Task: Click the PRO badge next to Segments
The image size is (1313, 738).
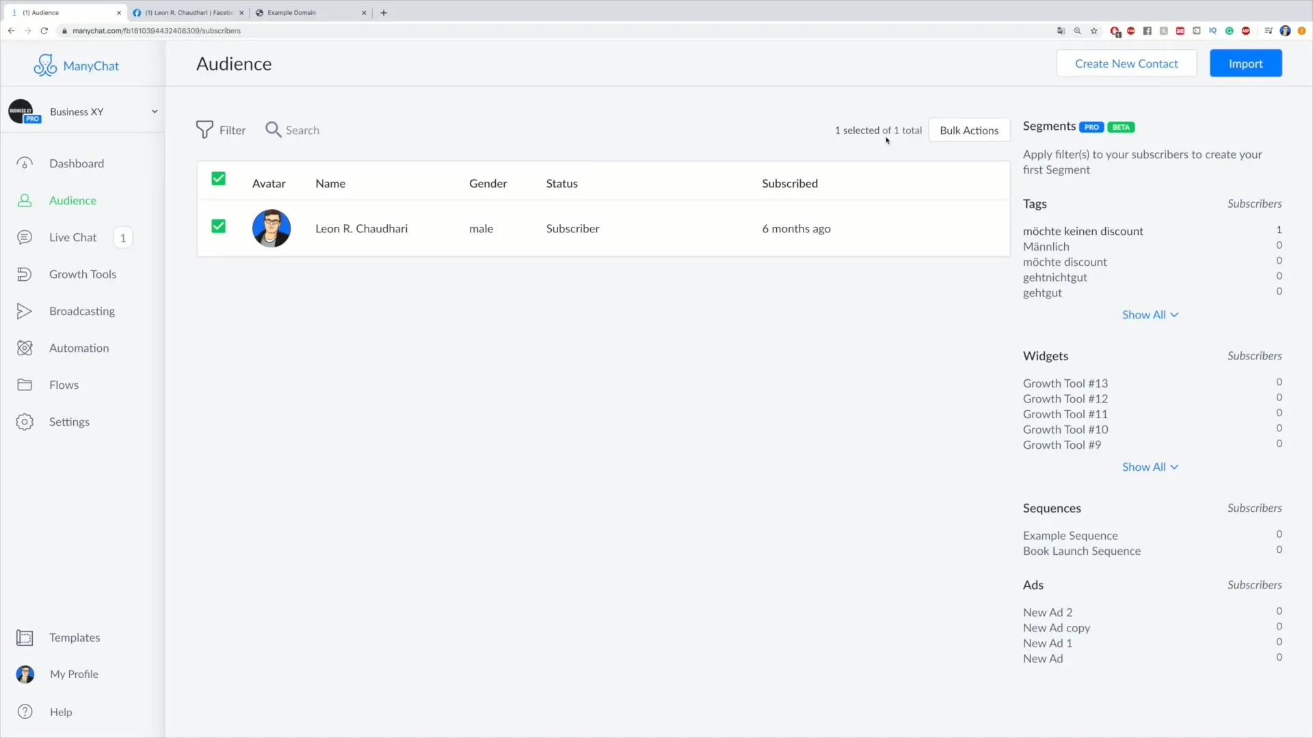Action: pos(1091,127)
